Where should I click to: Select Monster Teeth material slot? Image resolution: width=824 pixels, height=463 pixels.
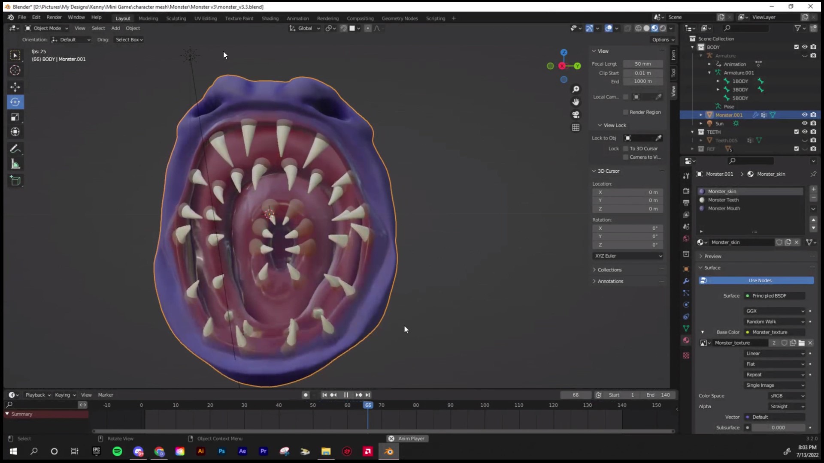750,200
